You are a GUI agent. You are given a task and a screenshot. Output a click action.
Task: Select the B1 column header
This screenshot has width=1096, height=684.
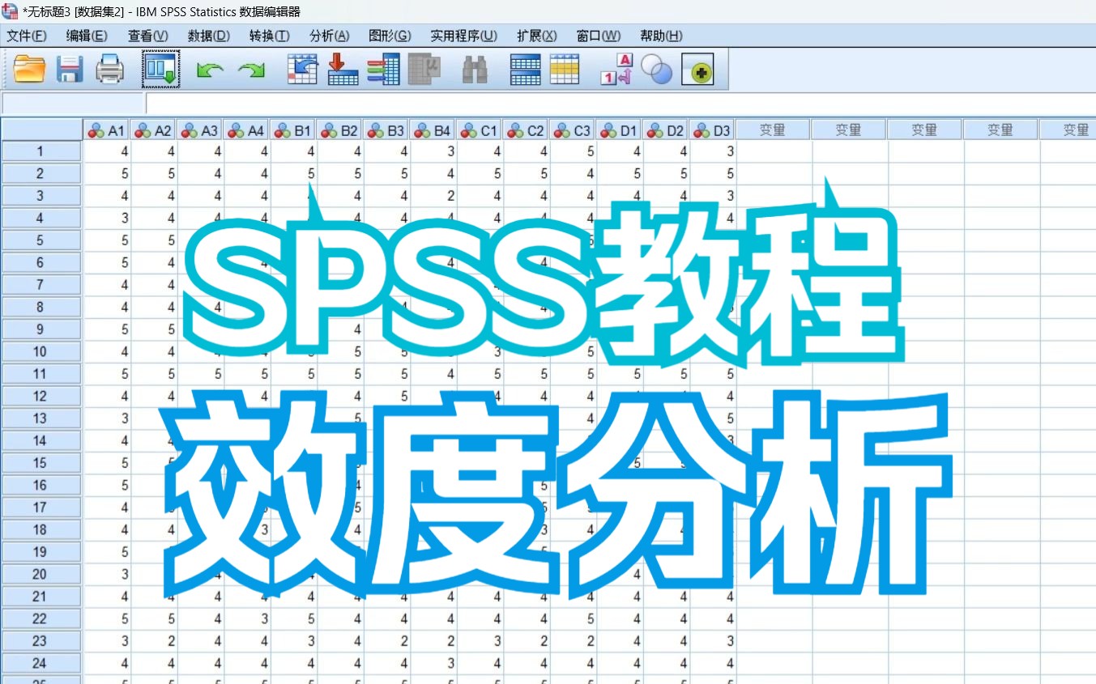[x=293, y=130]
